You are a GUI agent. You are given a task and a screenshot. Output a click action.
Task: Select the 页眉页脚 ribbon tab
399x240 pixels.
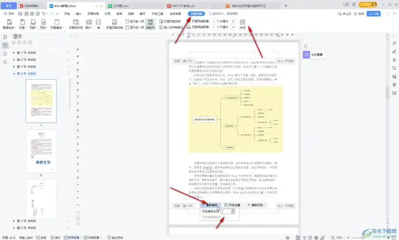[x=196, y=14]
